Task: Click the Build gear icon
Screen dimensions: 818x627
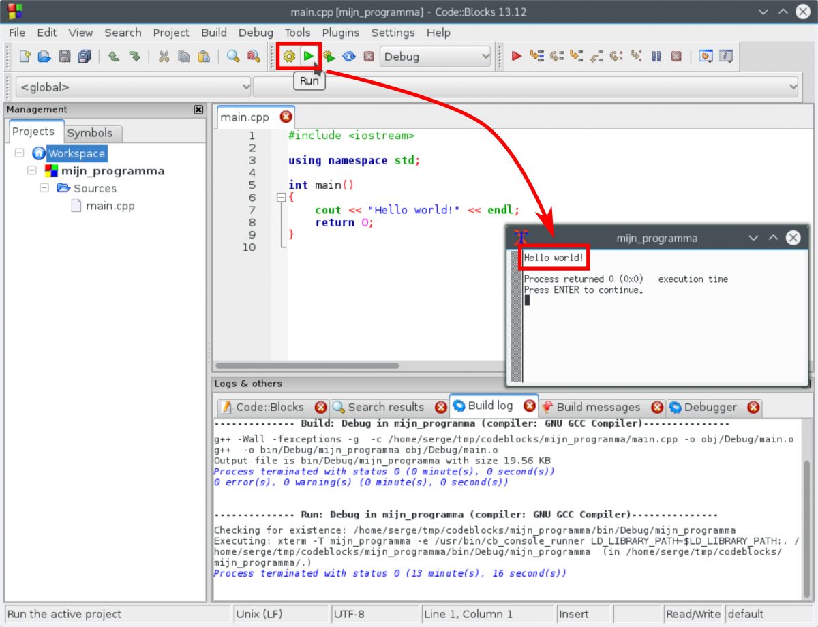Action: click(289, 57)
